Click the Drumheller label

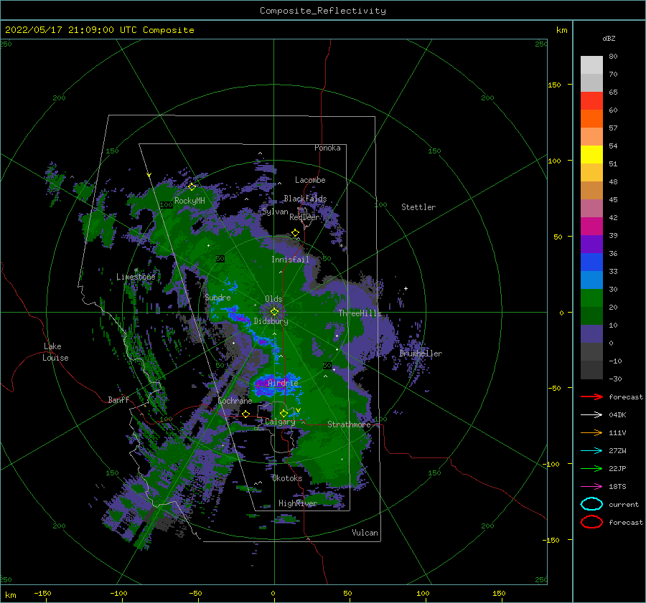[x=421, y=353]
